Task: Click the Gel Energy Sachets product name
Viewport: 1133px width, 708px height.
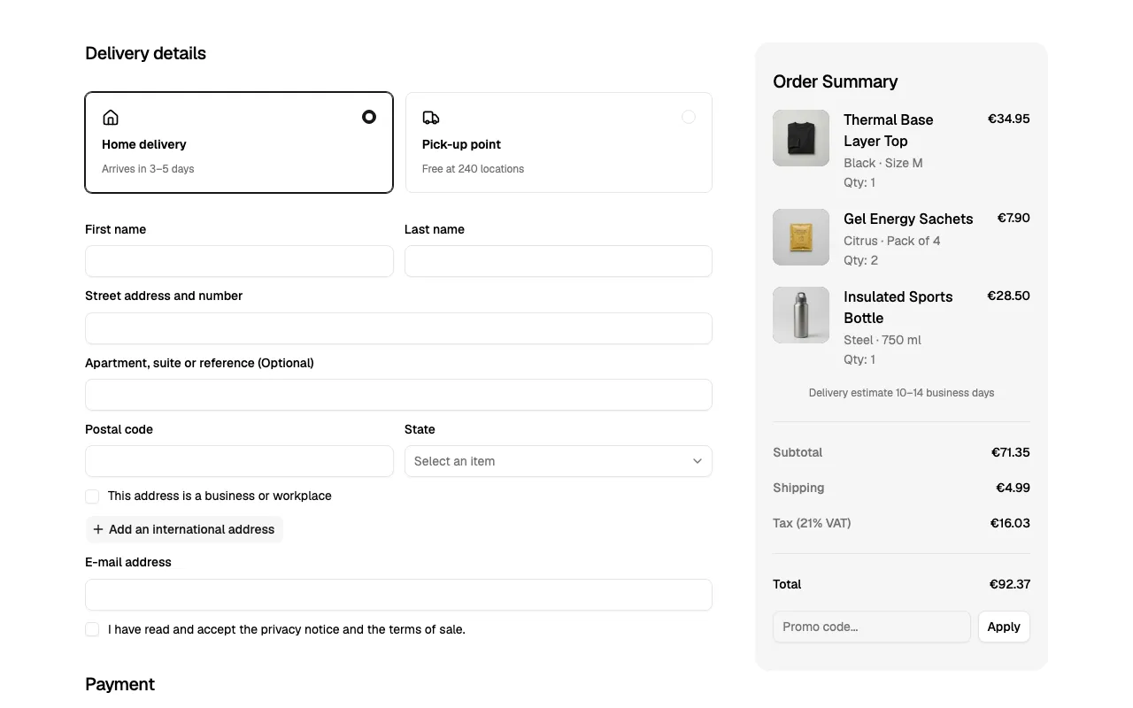Action: tap(908, 219)
